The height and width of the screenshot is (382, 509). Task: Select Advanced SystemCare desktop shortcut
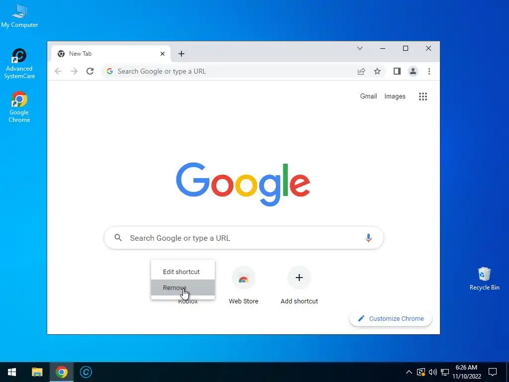(19, 64)
